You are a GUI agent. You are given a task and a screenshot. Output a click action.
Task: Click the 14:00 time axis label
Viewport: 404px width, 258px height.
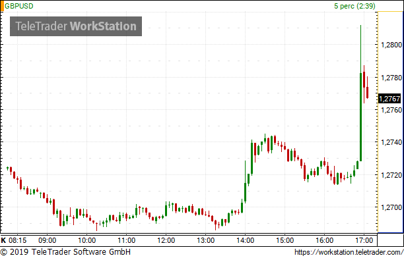tap(246, 240)
